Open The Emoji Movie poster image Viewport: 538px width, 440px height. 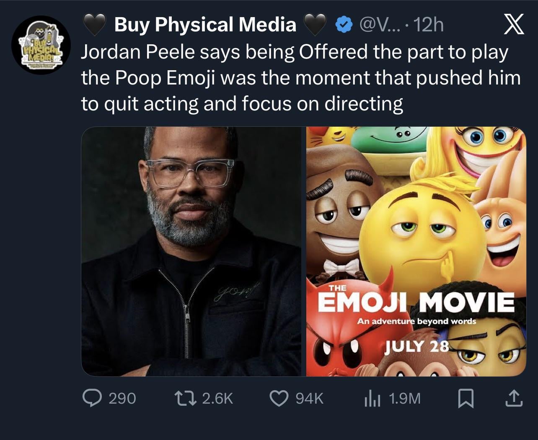416,251
